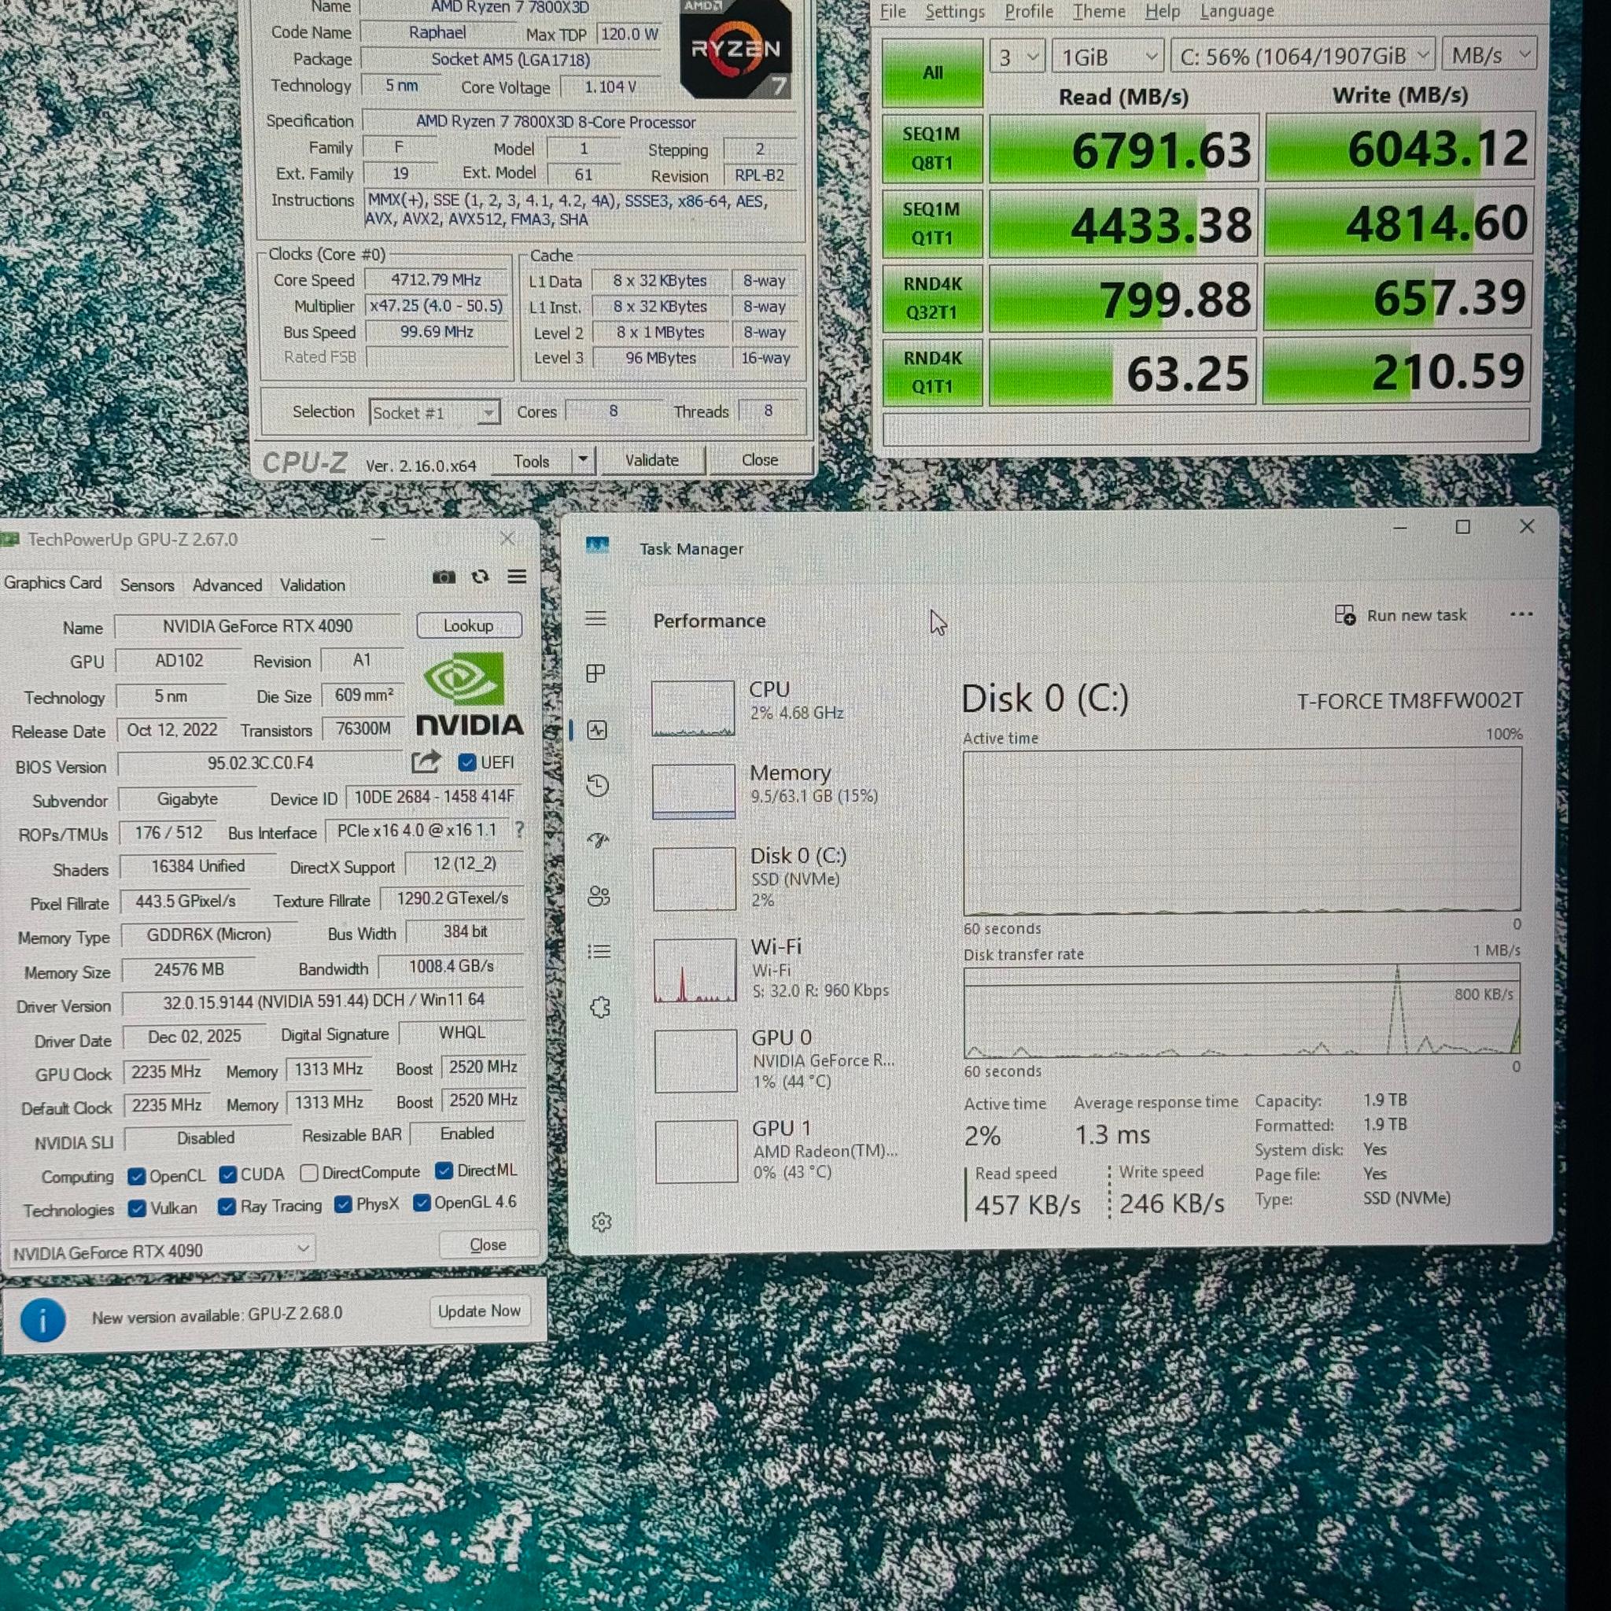Switch to the Validation tab in GPU-Z

tap(313, 584)
